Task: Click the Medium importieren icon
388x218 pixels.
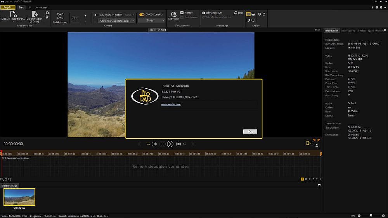Action: 13,14
